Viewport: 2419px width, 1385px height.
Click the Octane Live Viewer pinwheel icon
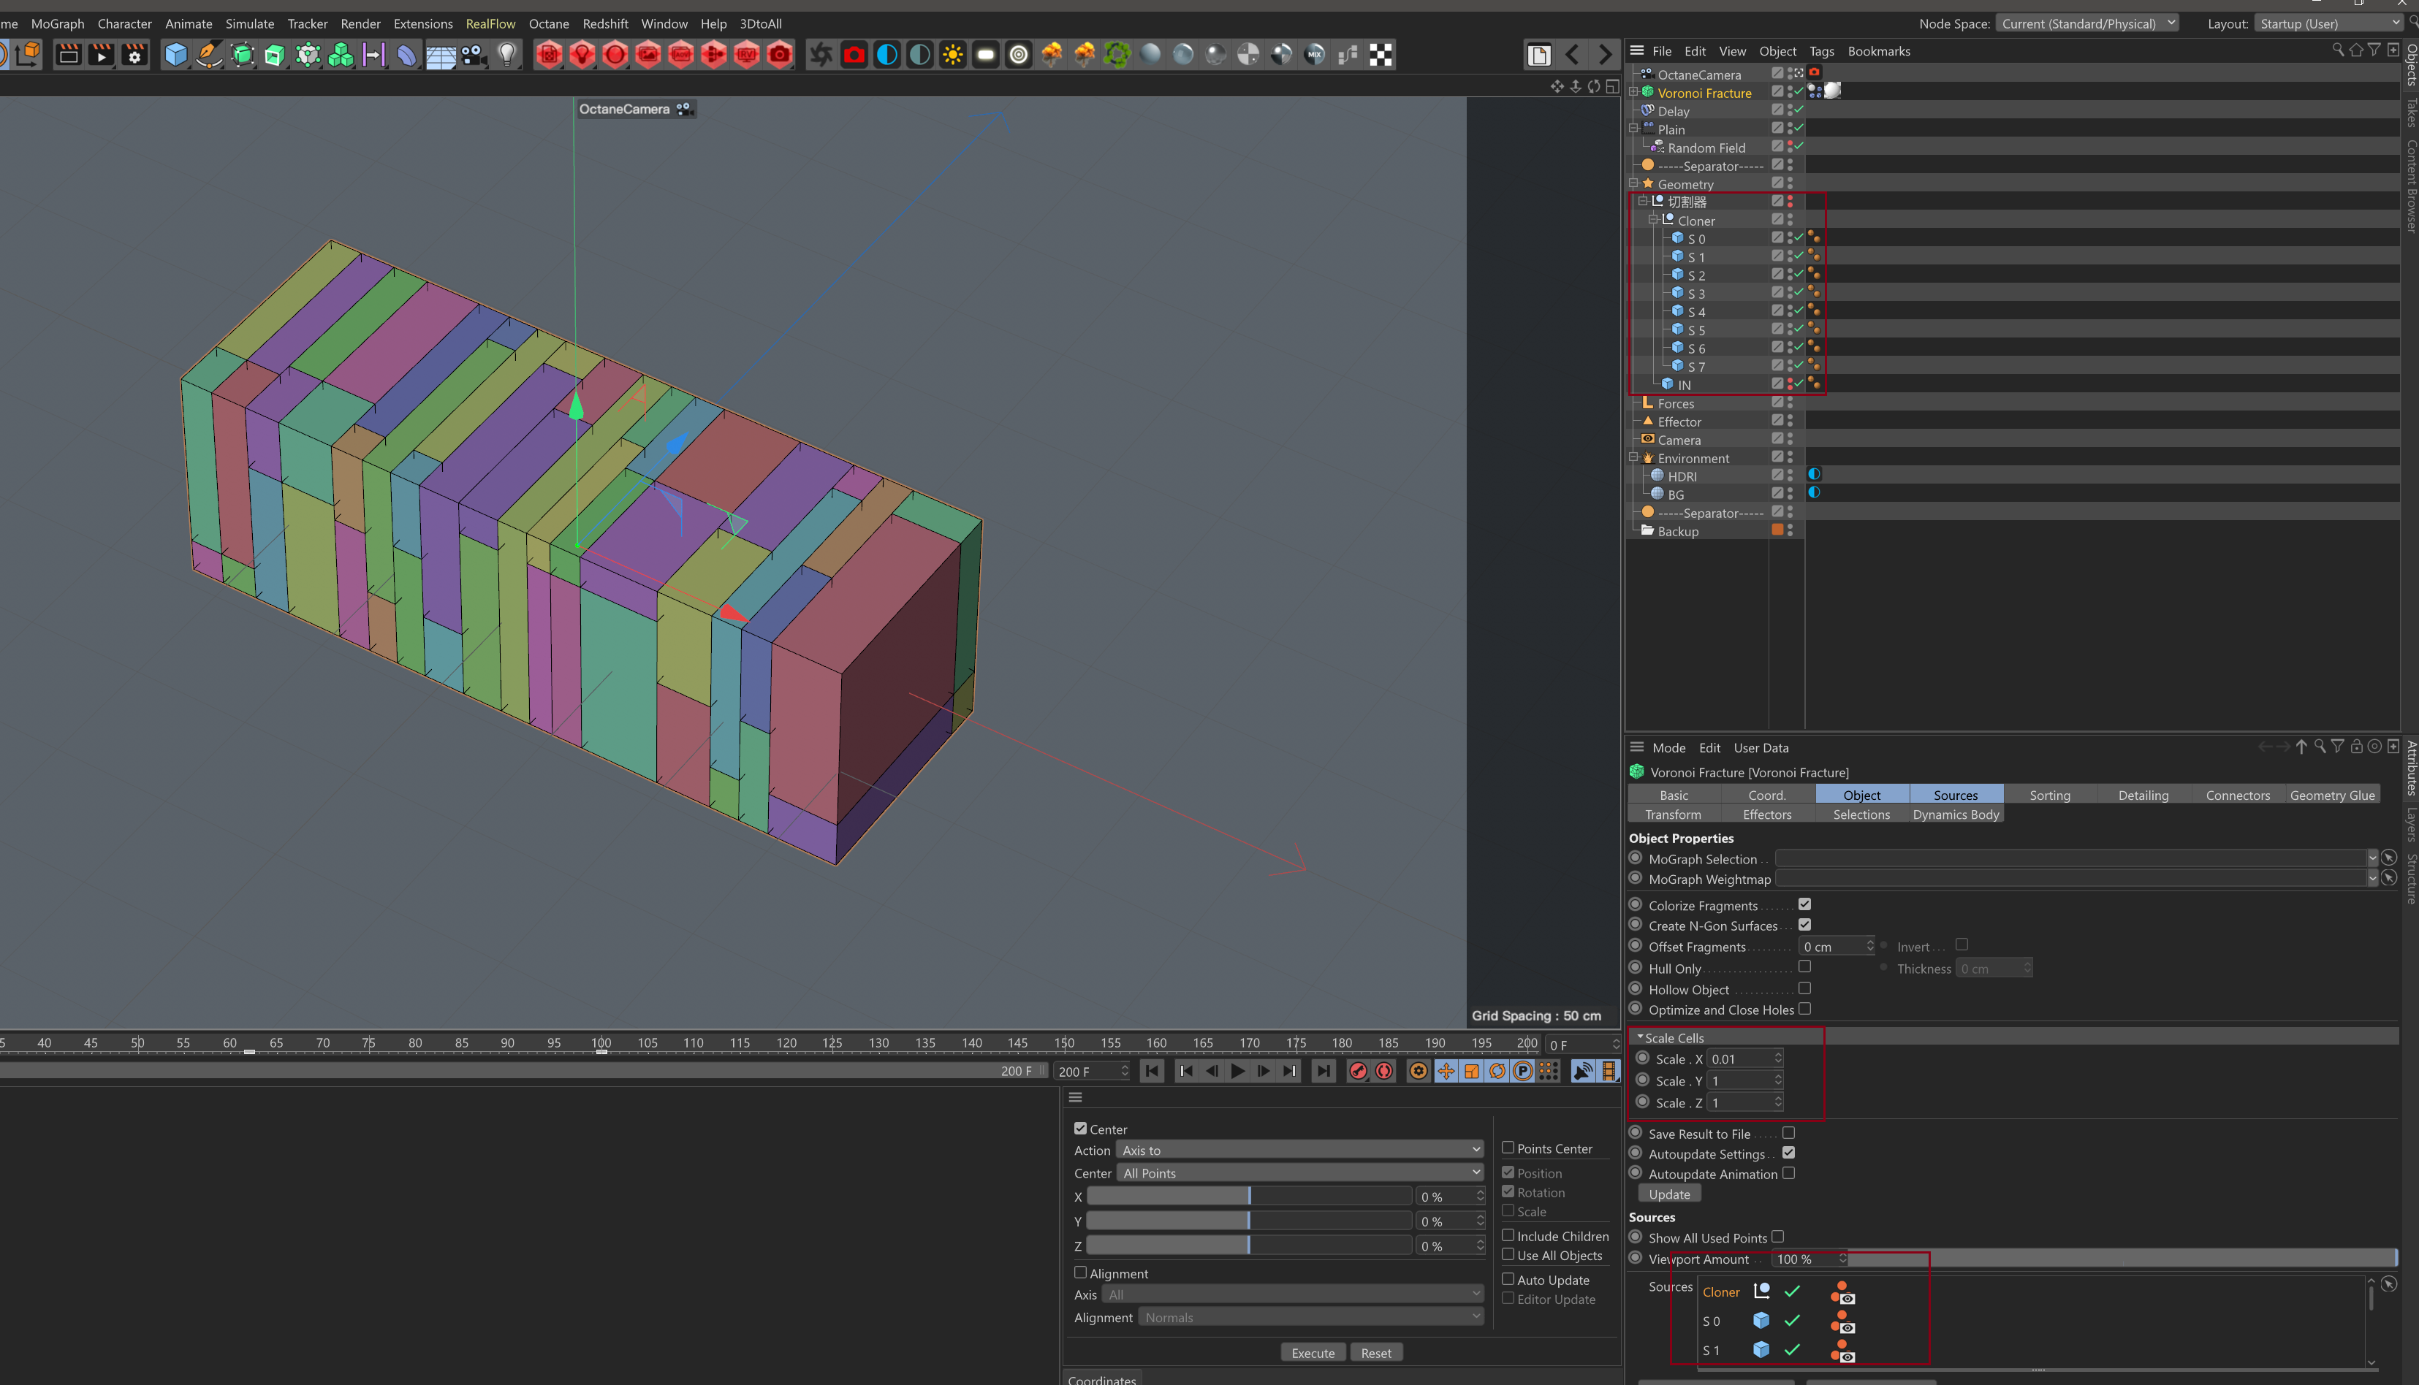pyautogui.click(x=820, y=56)
